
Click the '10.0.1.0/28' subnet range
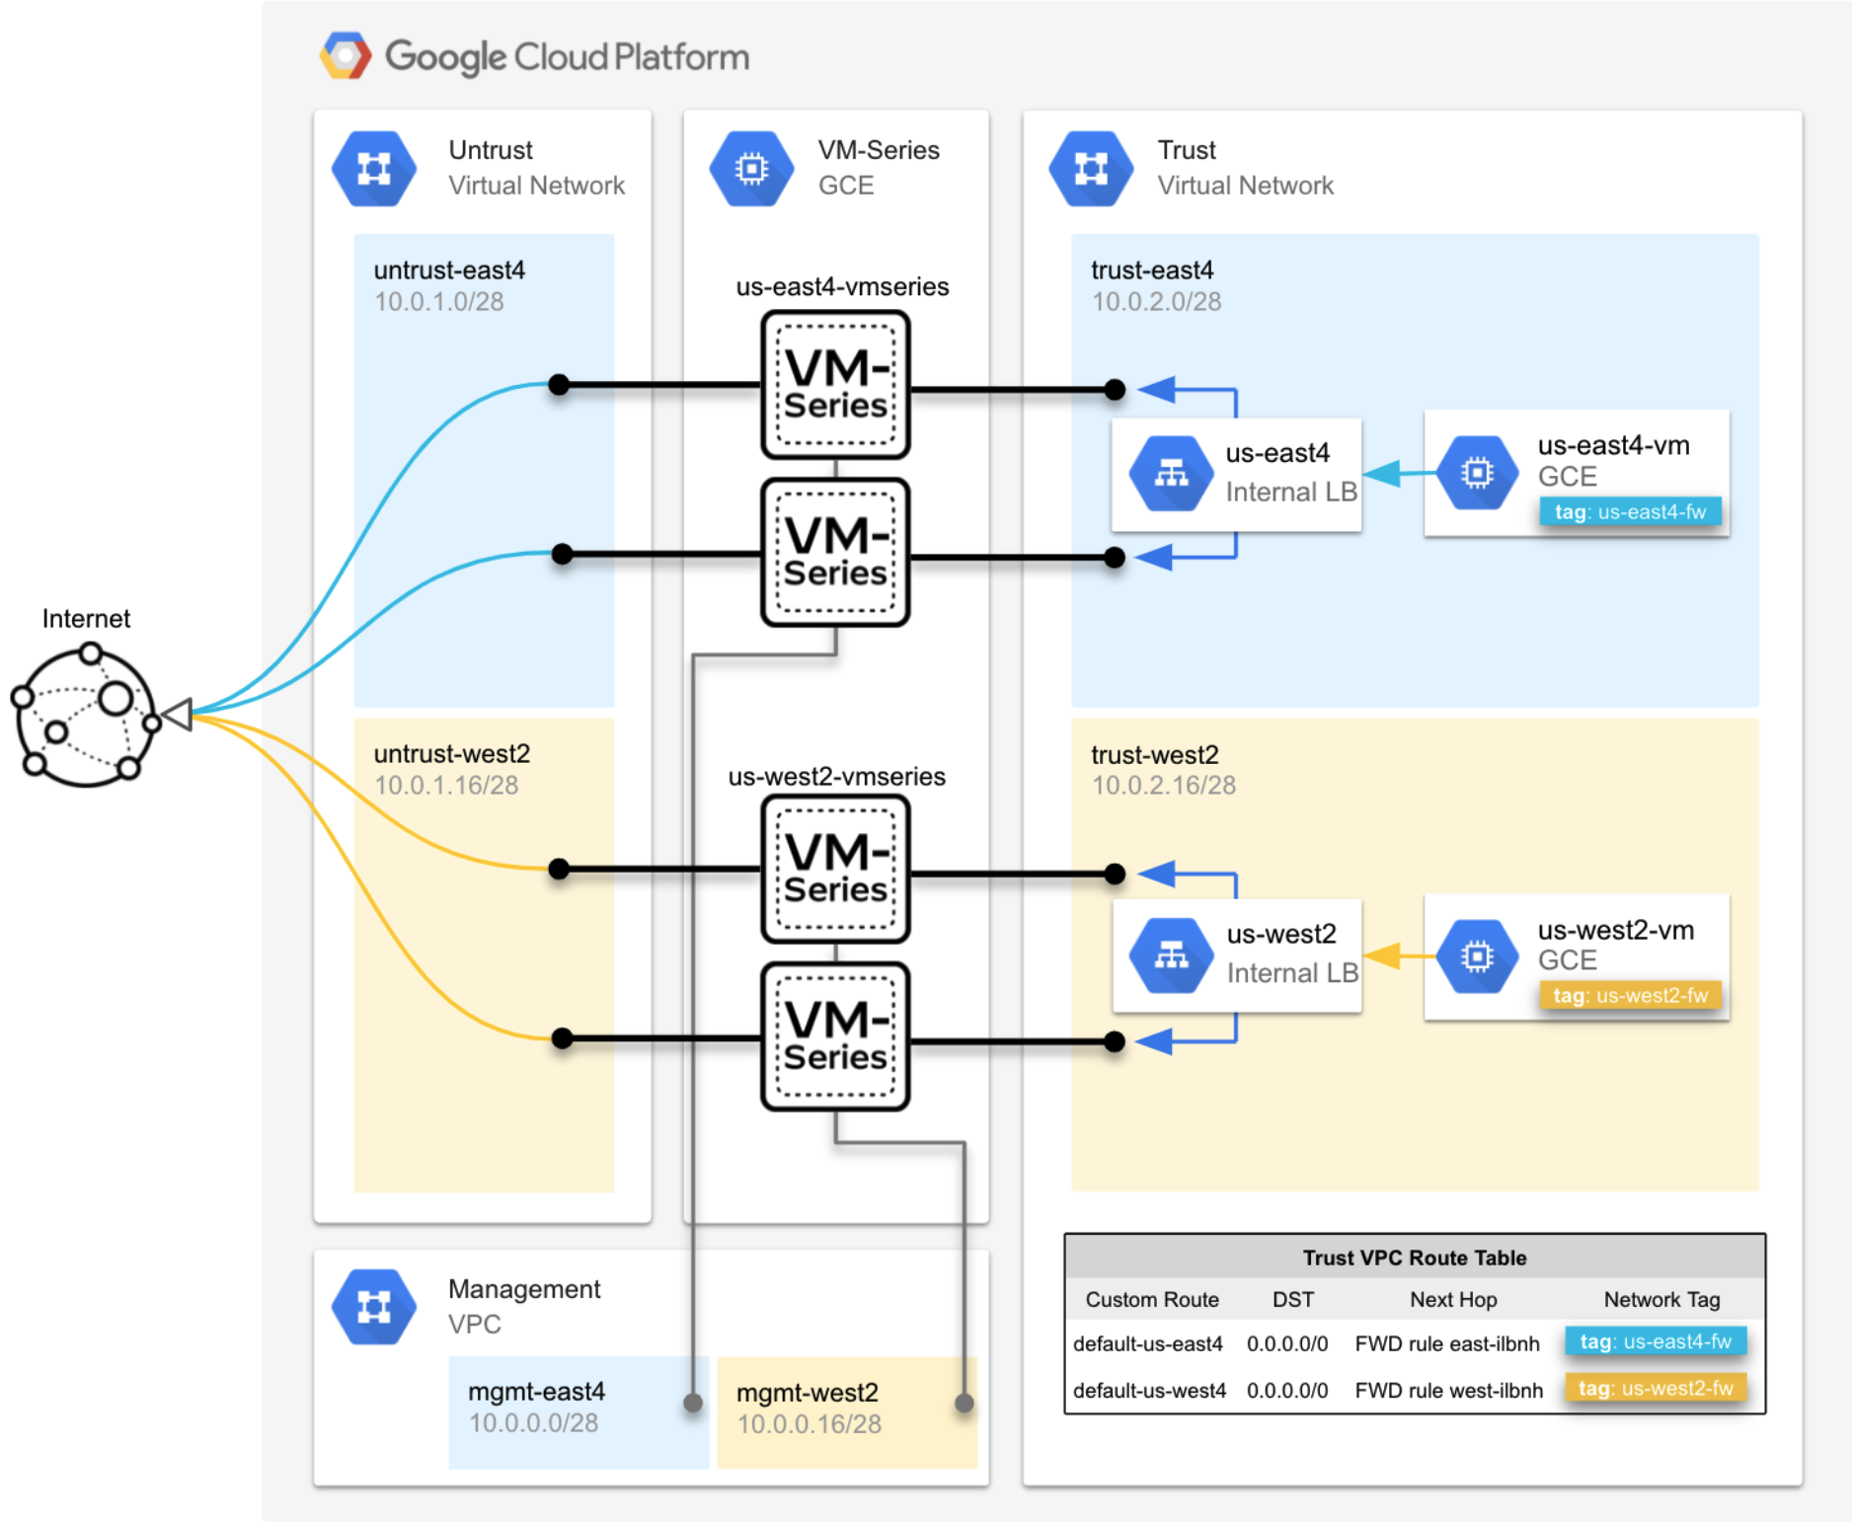(x=438, y=301)
